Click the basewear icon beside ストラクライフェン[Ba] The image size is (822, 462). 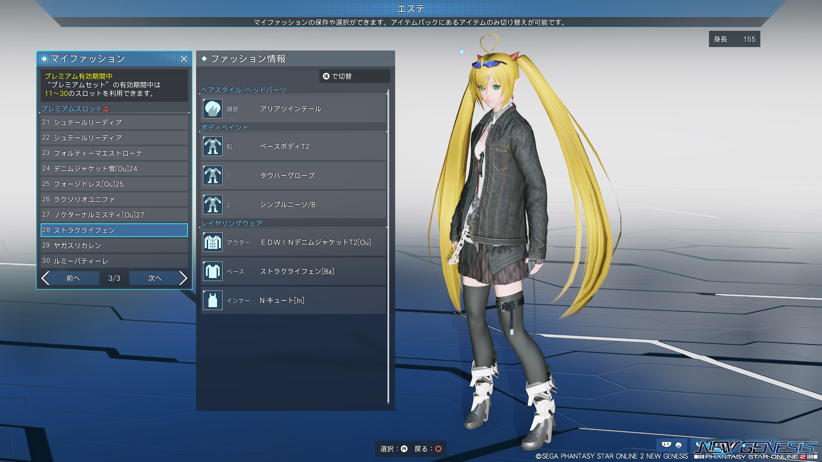click(212, 271)
